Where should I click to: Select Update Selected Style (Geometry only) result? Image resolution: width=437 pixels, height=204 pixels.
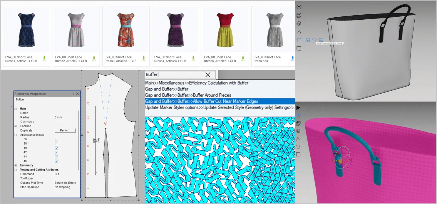pyautogui.click(x=220, y=107)
